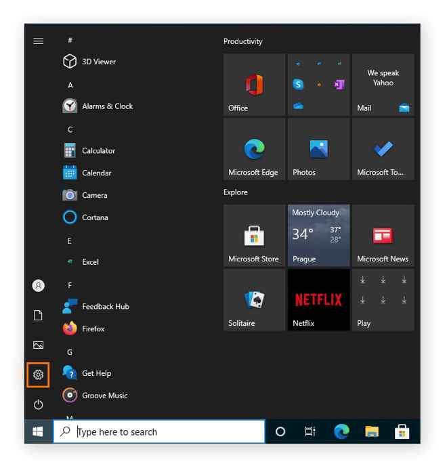Launch Edge from the taskbar
The image size is (447, 468).
pos(341,431)
